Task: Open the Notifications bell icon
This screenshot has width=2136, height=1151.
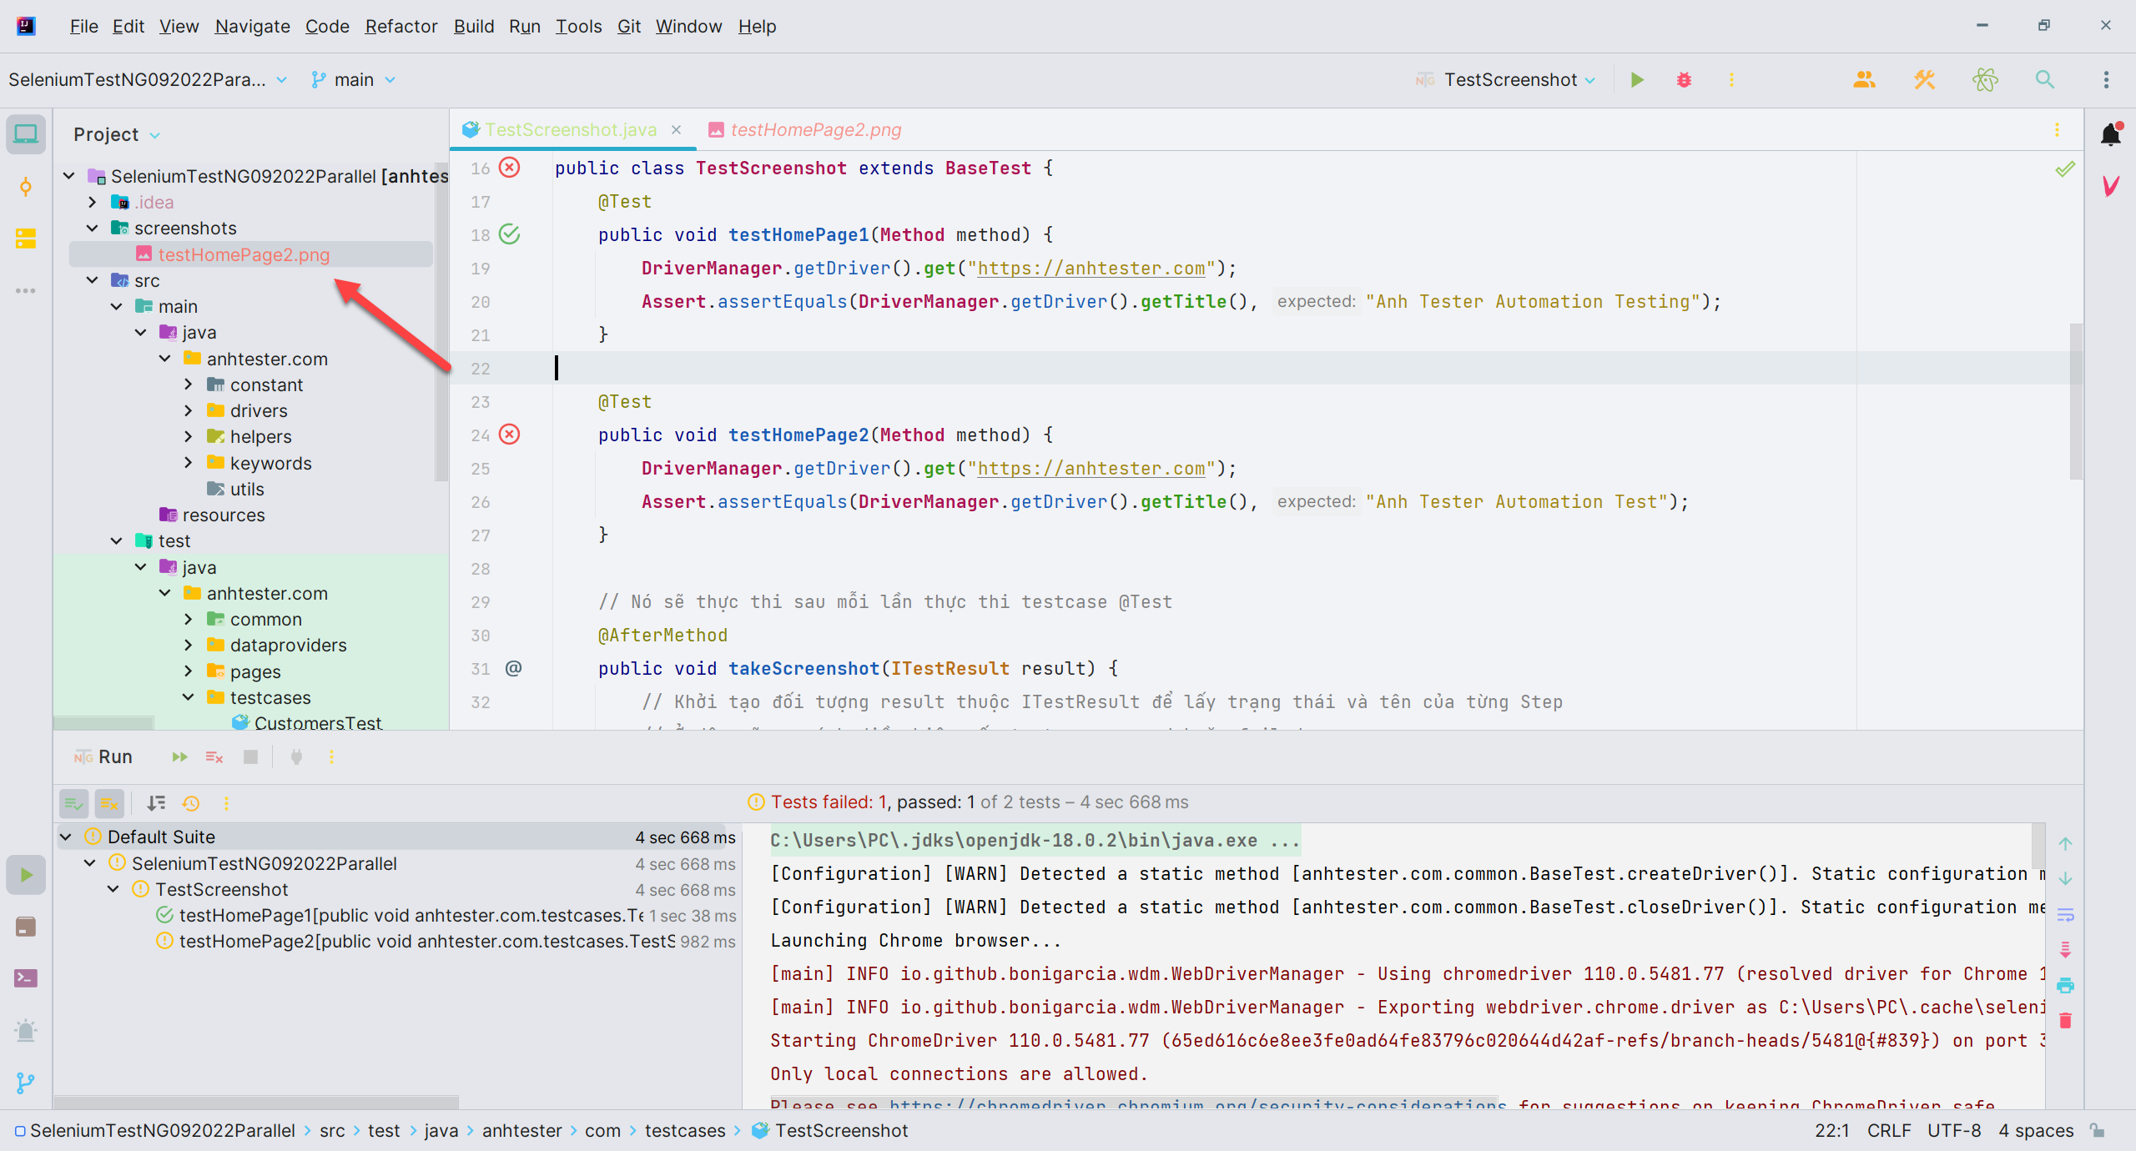Action: tap(2111, 133)
